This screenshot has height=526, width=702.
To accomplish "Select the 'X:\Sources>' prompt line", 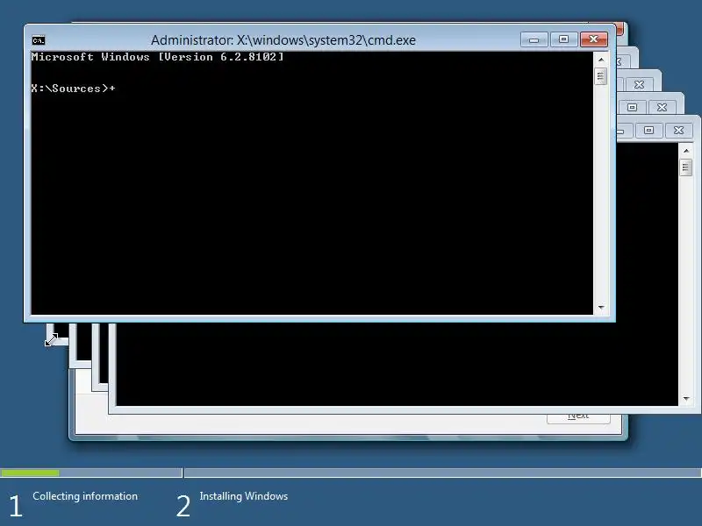I will (73, 89).
